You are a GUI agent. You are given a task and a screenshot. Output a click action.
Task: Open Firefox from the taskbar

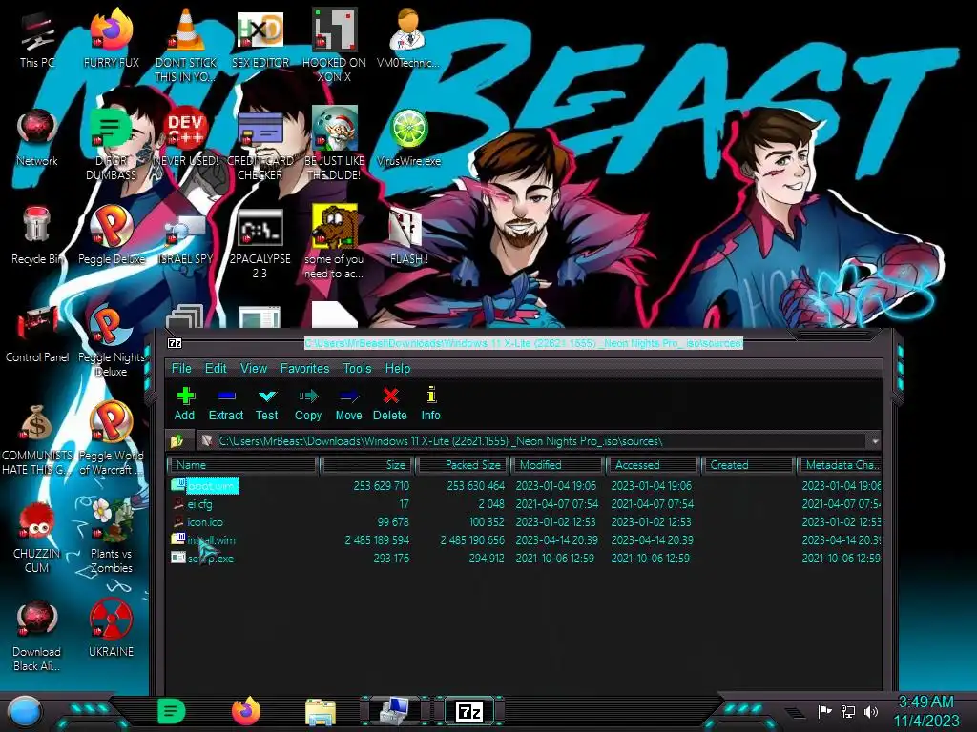click(x=246, y=711)
